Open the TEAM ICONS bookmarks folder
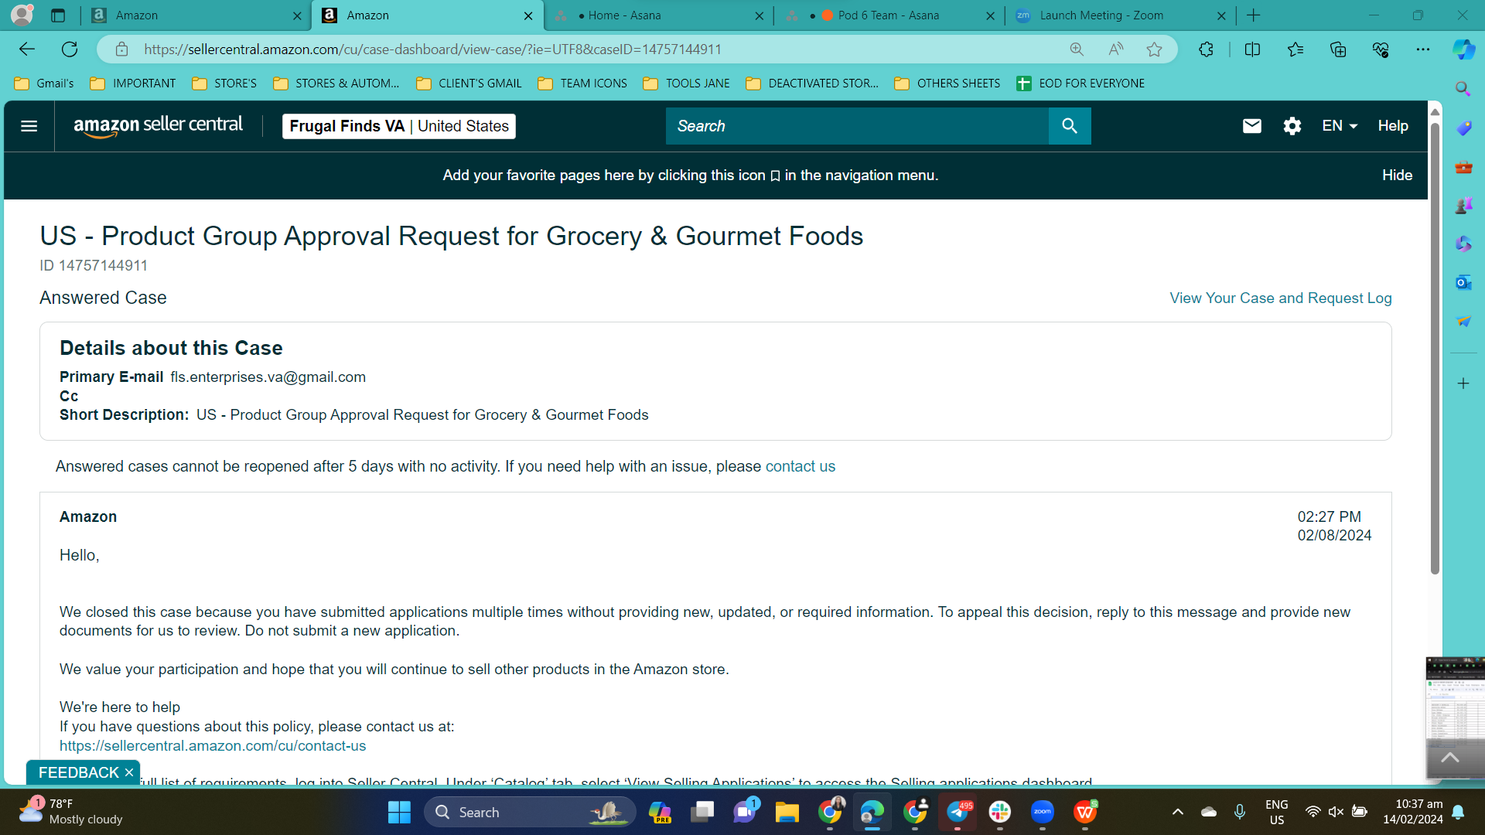 click(582, 83)
